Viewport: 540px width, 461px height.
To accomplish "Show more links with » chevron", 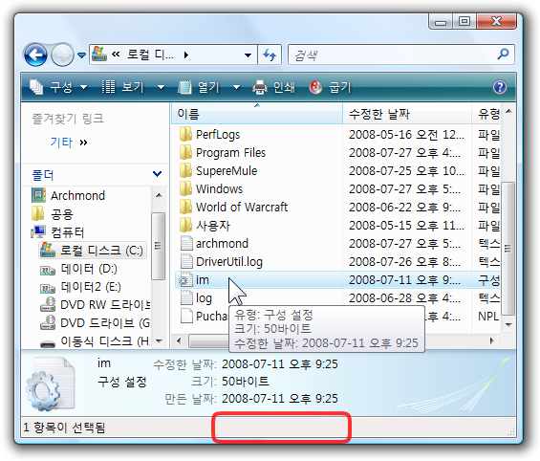I will click(84, 143).
